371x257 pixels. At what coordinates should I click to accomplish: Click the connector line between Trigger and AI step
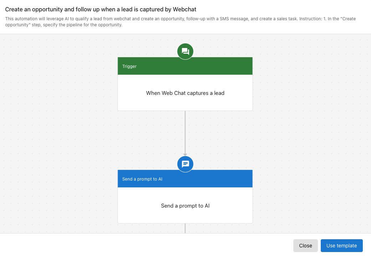(185, 132)
